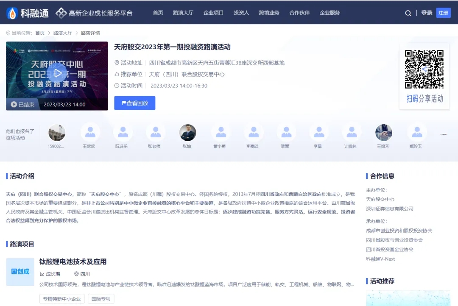Click the 注册 register button
This screenshot has width=458, height=306.
(x=444, y=13)
